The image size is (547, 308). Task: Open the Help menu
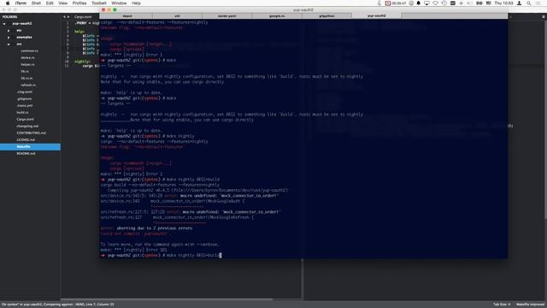click(136, 3)
